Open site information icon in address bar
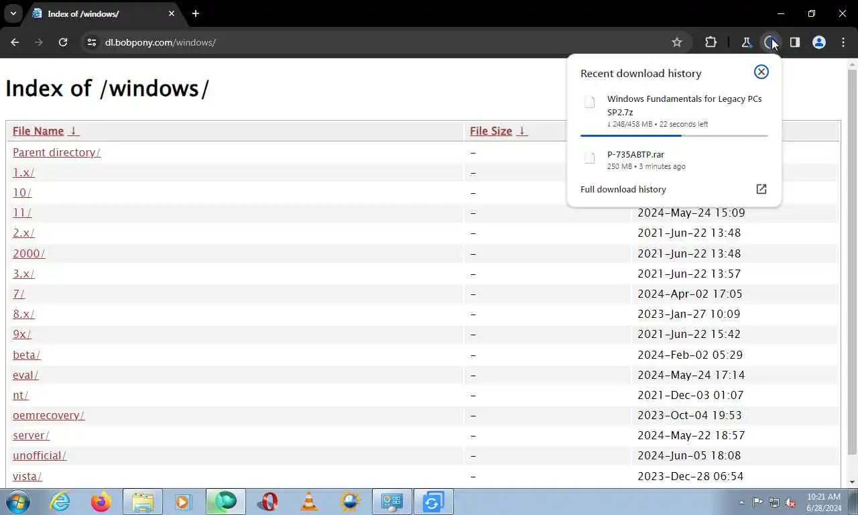Viewport: 858px width, 515px height. click(91, 42)
